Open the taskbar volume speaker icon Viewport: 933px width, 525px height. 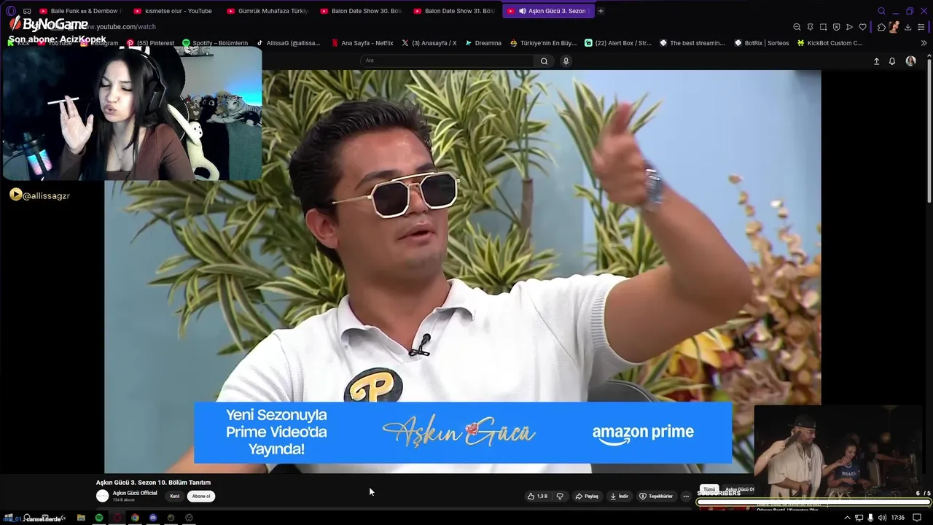point(882,518)
